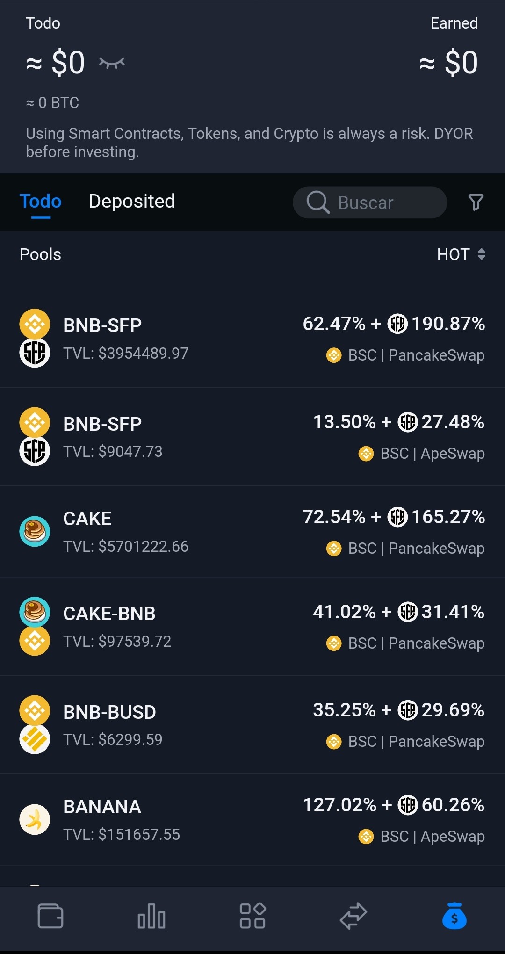Open the market chart bars icon
The image size is (505, 954).
tap(151, 916)
